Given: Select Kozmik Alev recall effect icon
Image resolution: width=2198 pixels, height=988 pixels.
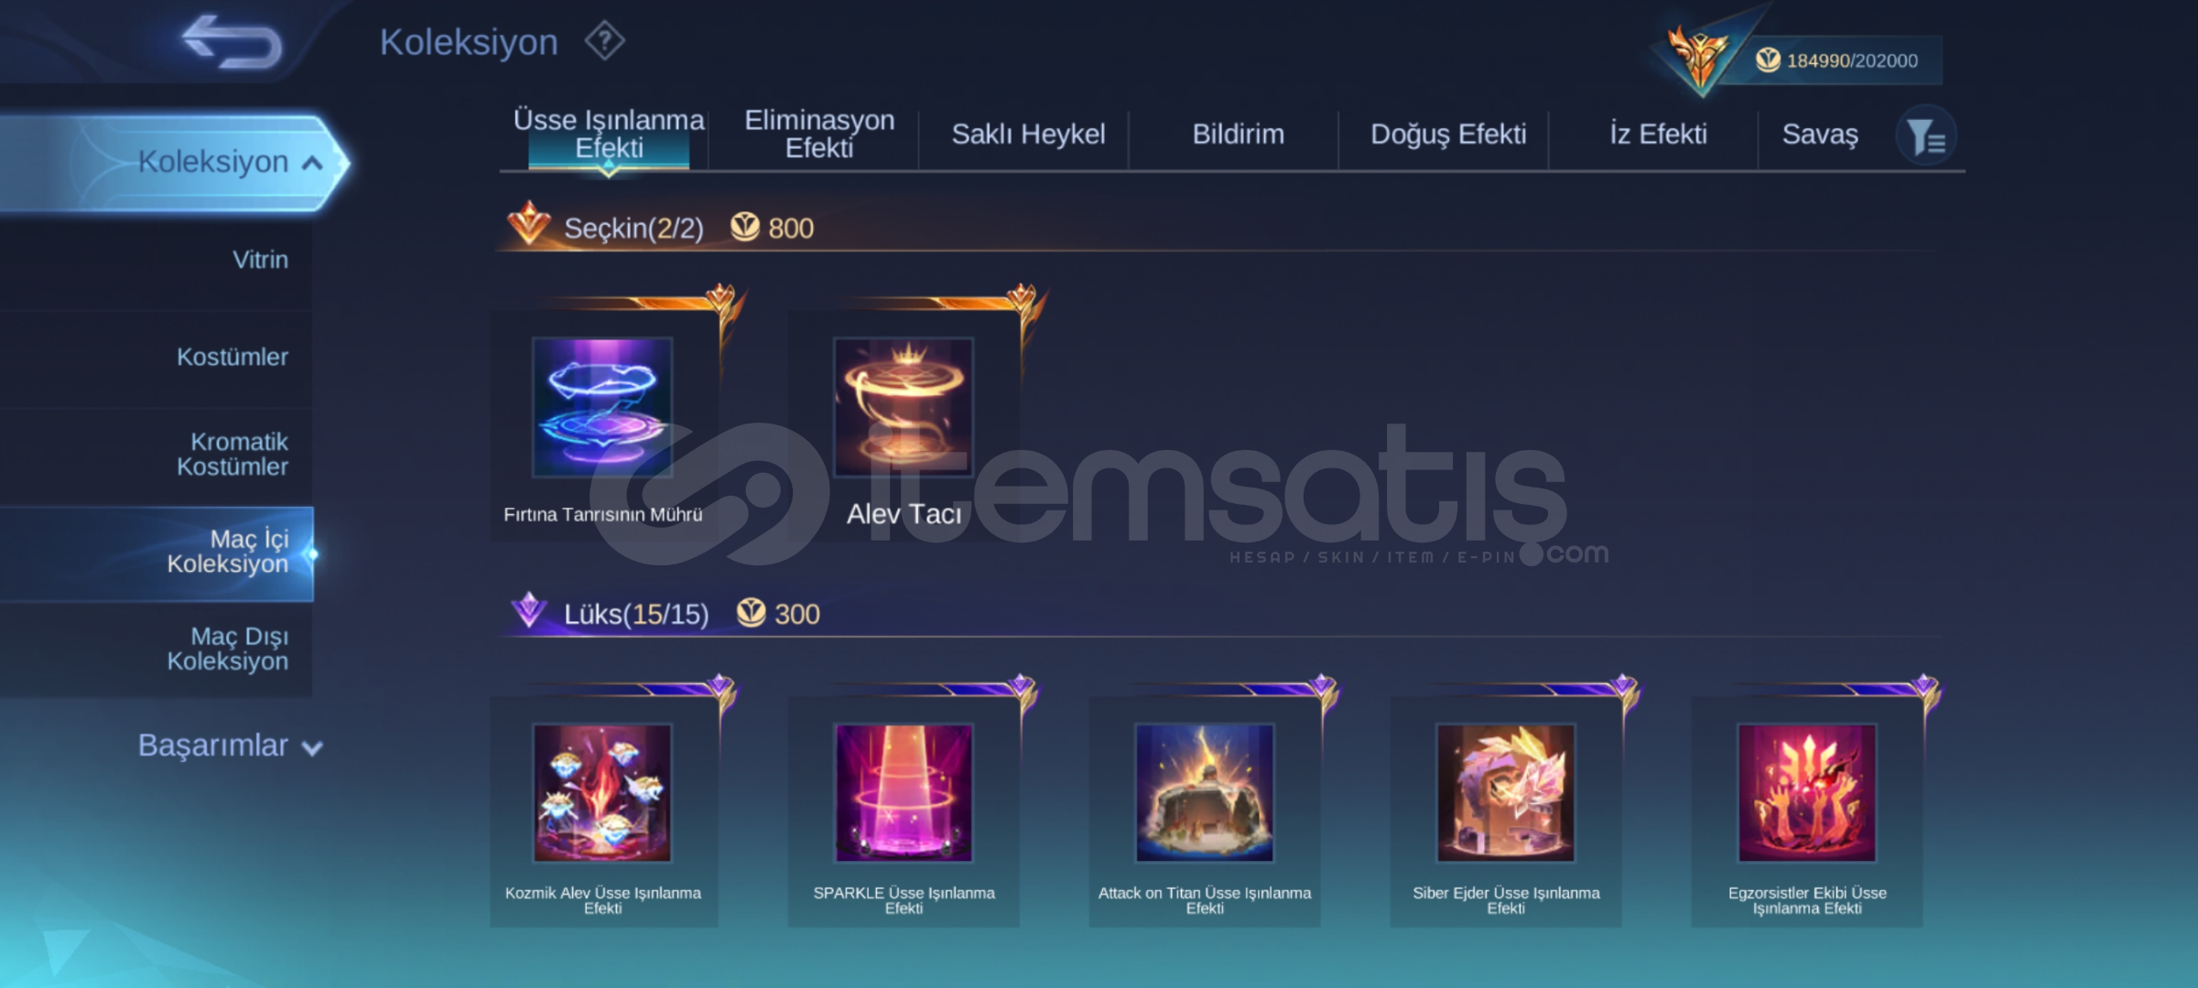Looking at the screenshot, I should tap(602, 793).
